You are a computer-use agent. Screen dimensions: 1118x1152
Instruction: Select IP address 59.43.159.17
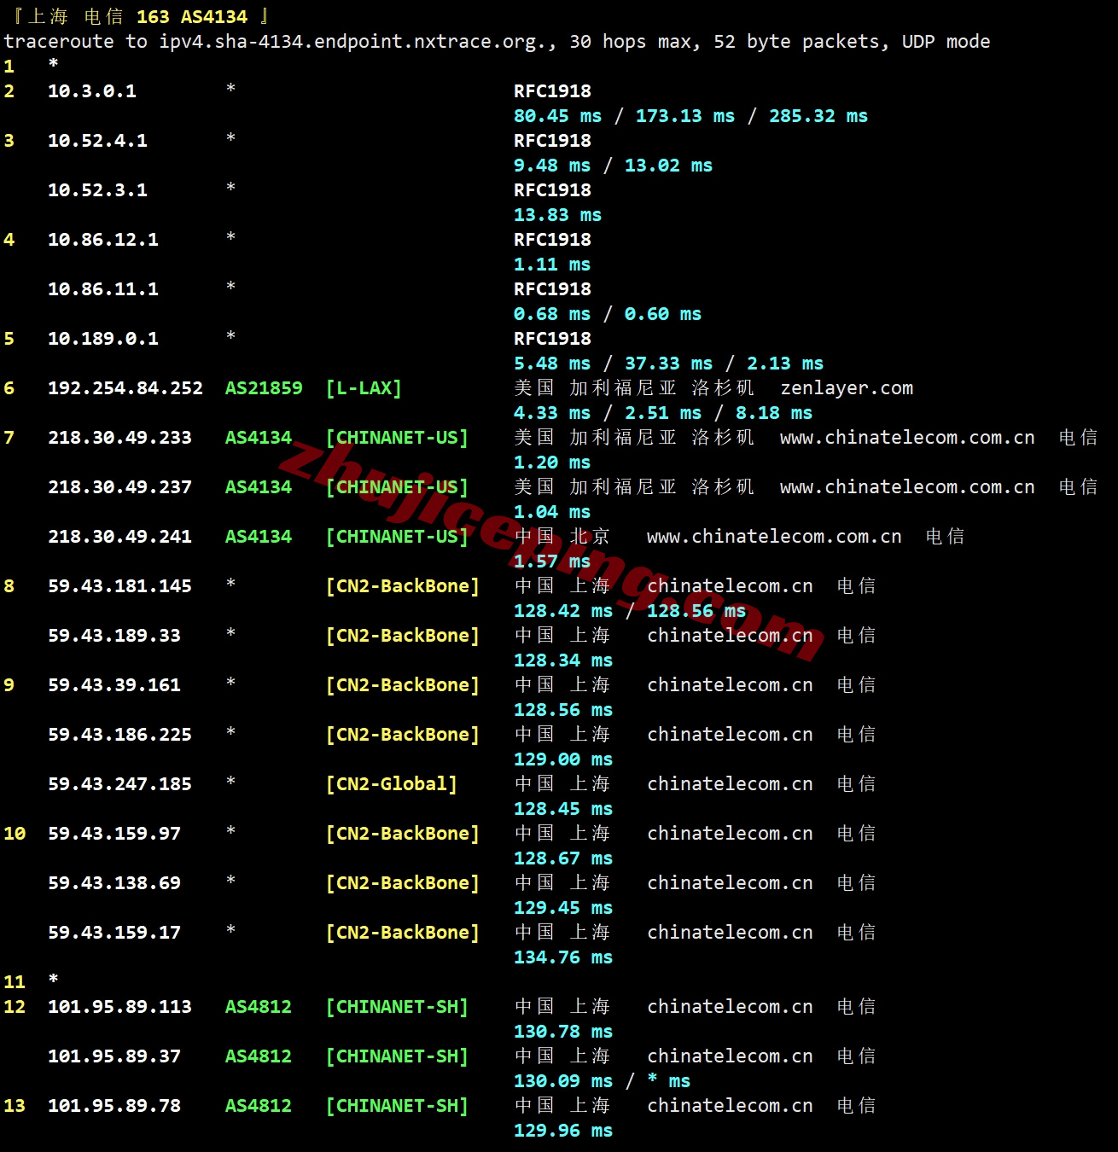(x=114, y=933)
